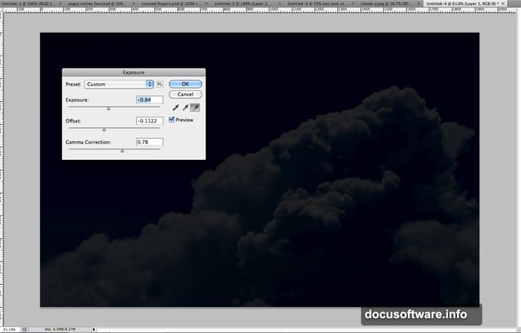Expand the status bar document info arrow

95,328
